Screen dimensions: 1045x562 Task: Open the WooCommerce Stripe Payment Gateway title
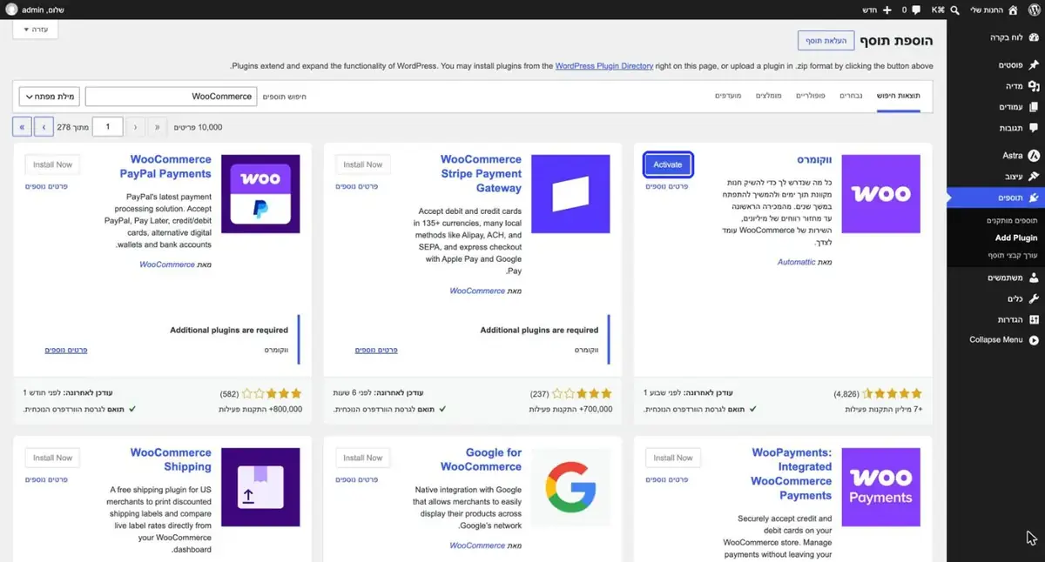click(x=481, y=174)
